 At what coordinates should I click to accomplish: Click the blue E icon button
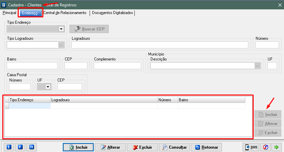pyautogui.click(x=9, y=147)
